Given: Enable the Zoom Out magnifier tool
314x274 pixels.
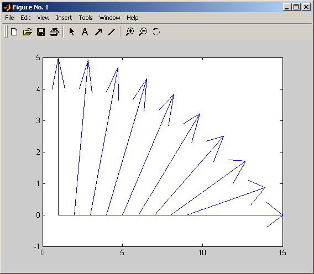Looking at the screenshot, I should pos(143,31).
